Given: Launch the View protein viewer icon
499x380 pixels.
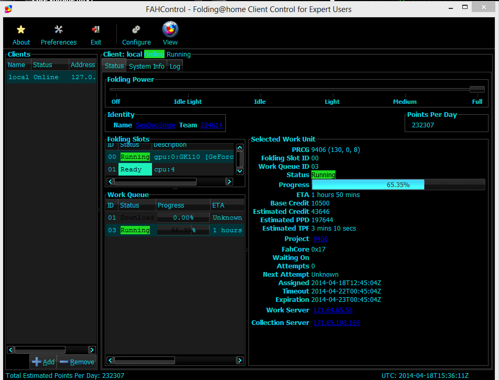Looking at the screenshot, I should (170, 29).
